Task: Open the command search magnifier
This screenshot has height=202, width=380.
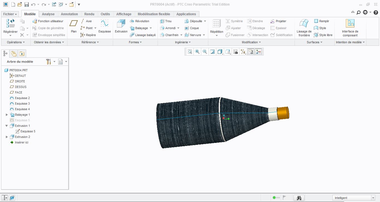Action: (359, 12)
